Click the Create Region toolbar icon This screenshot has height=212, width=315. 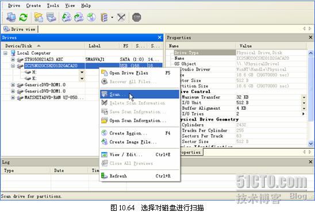tap(91, 17)
